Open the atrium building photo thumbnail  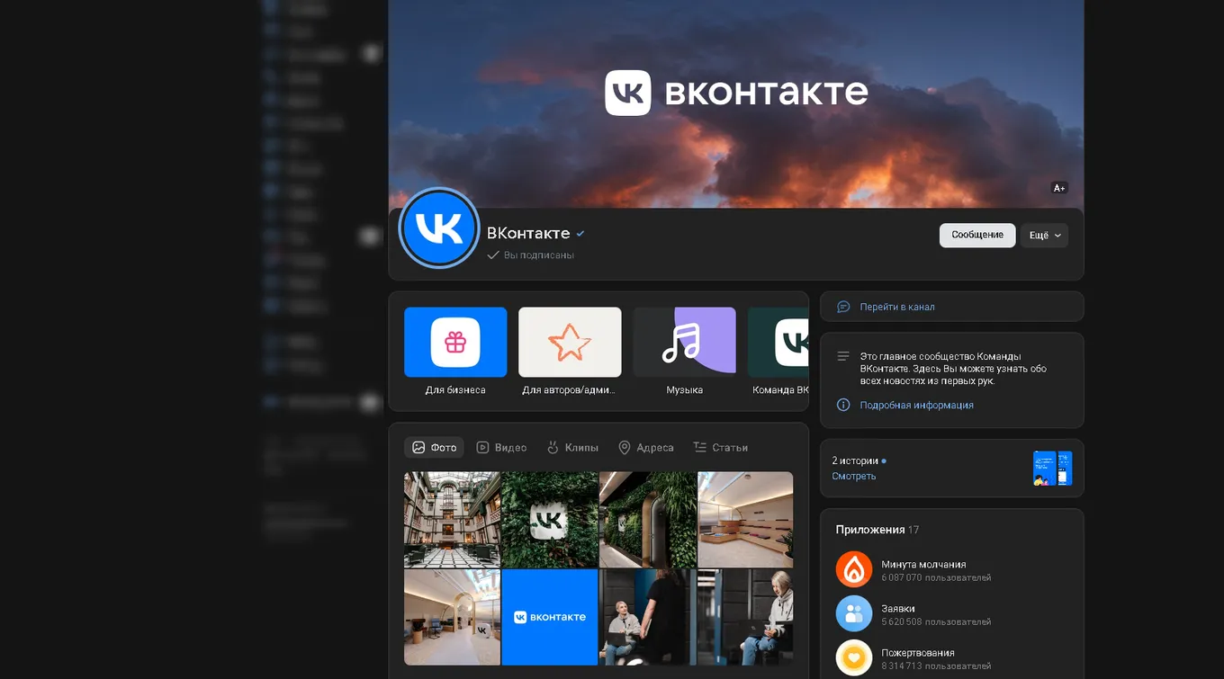(x=452, y=520)
